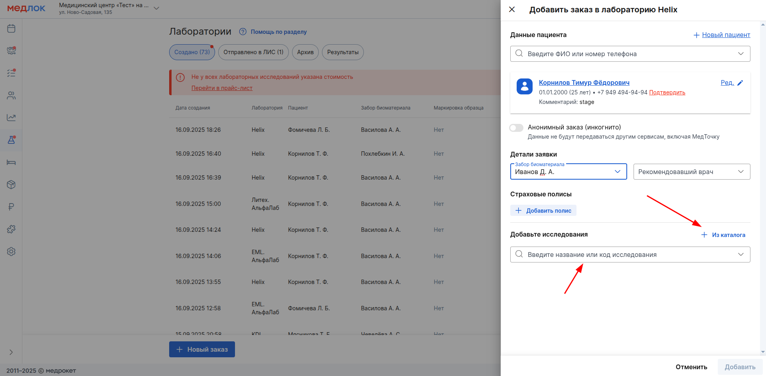Open the hospital bed icon in the sidebar
Screen dimensions: 766x376
(11, 162)
